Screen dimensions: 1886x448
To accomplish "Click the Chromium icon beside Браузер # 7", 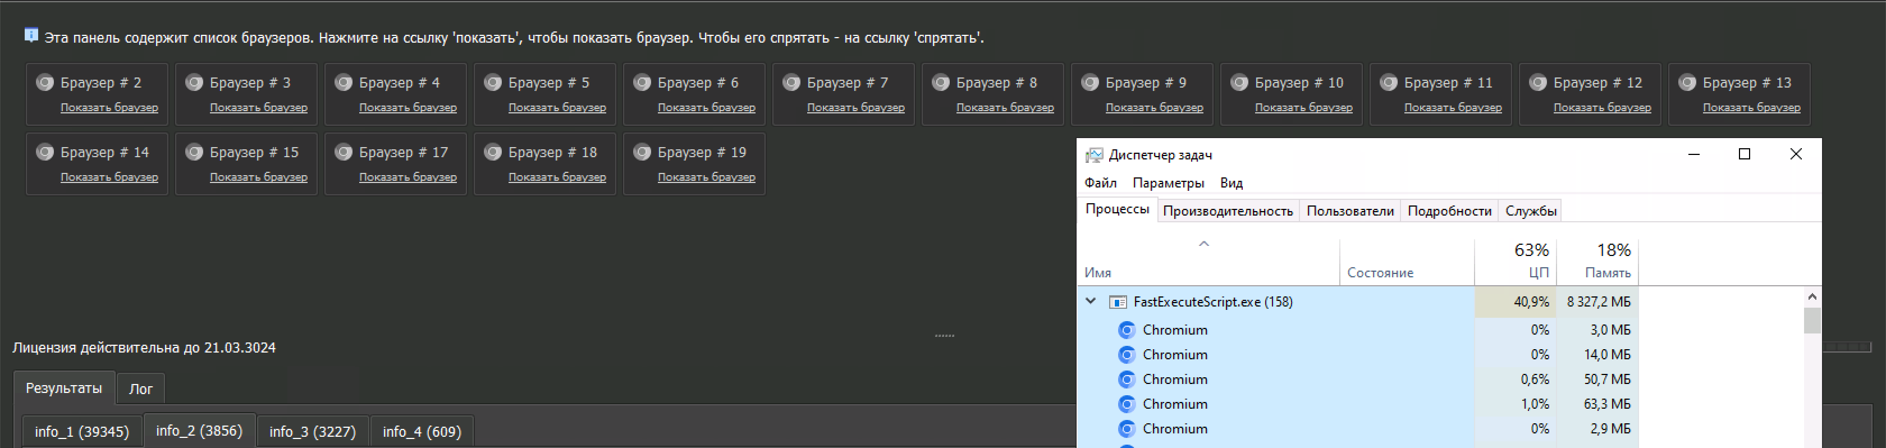I will pyautogui.click(x=791, y=83).
